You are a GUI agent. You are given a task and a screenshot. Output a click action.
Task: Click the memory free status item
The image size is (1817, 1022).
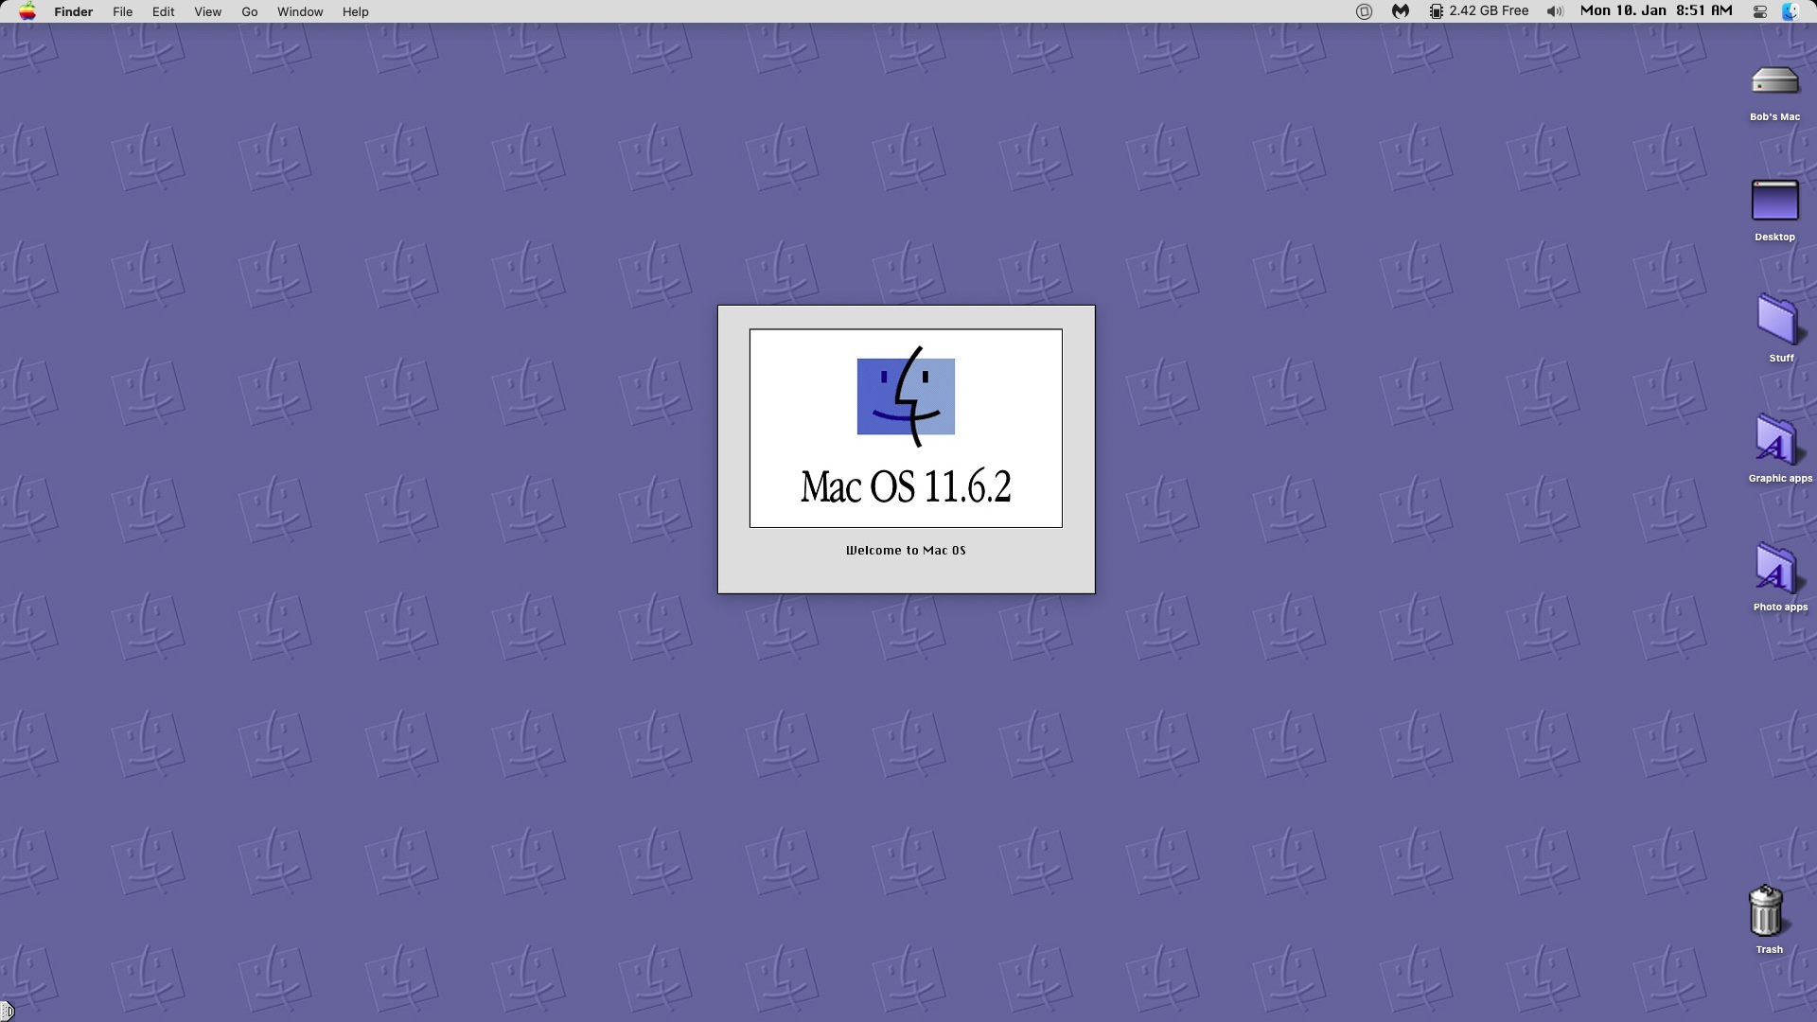pyautogui.click(x=1478, y=11)
